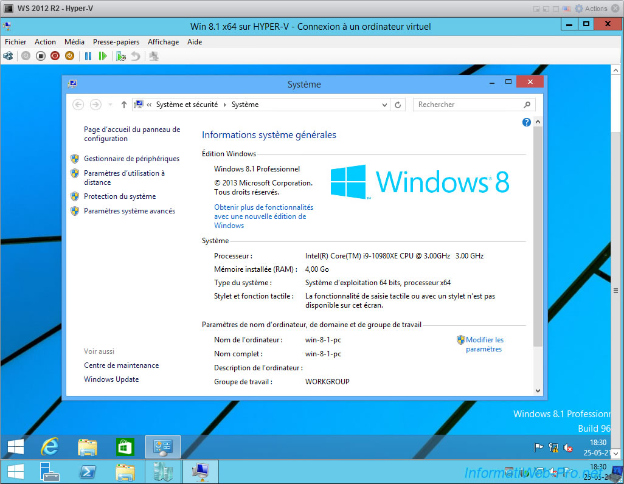Click the grayed-out enhanced session toolbar icon

pos(154,56)
